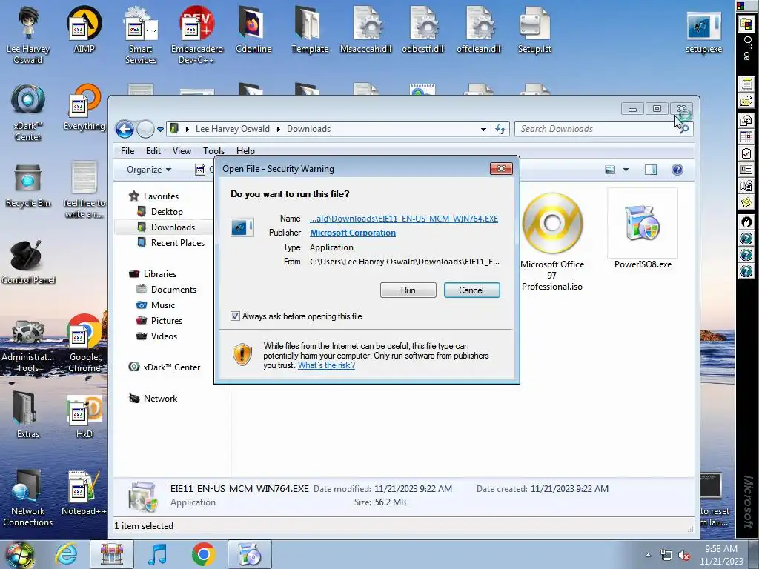
Task: Open the Lee Harvey Oswald desktop folder
Action: [28, 36]
